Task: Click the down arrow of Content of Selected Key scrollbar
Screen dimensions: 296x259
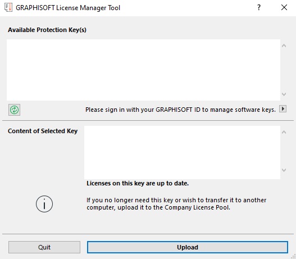Action: [284, 170]
